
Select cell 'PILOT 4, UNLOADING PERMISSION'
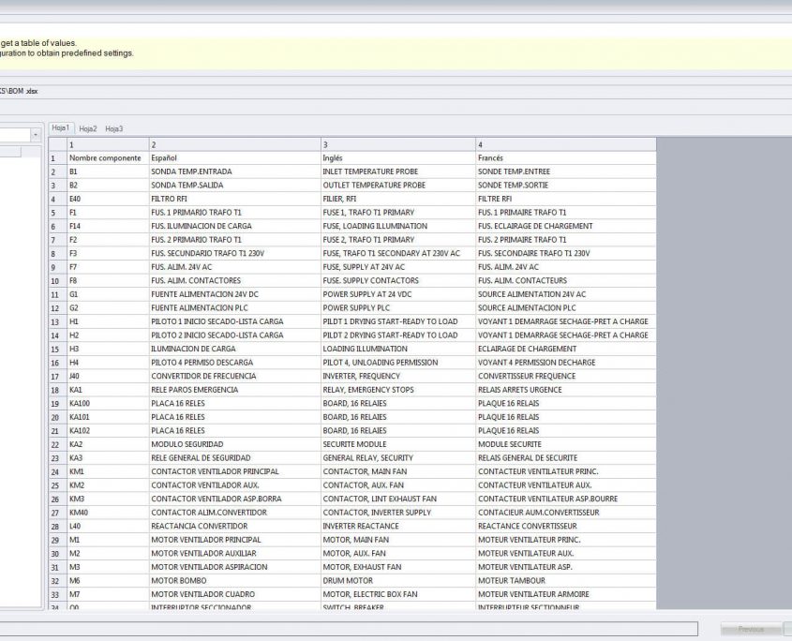click(398, 363)
